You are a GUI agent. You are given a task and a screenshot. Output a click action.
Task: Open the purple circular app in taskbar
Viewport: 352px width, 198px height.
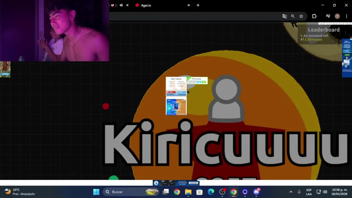pyautogui.click(x=245, y=192)
